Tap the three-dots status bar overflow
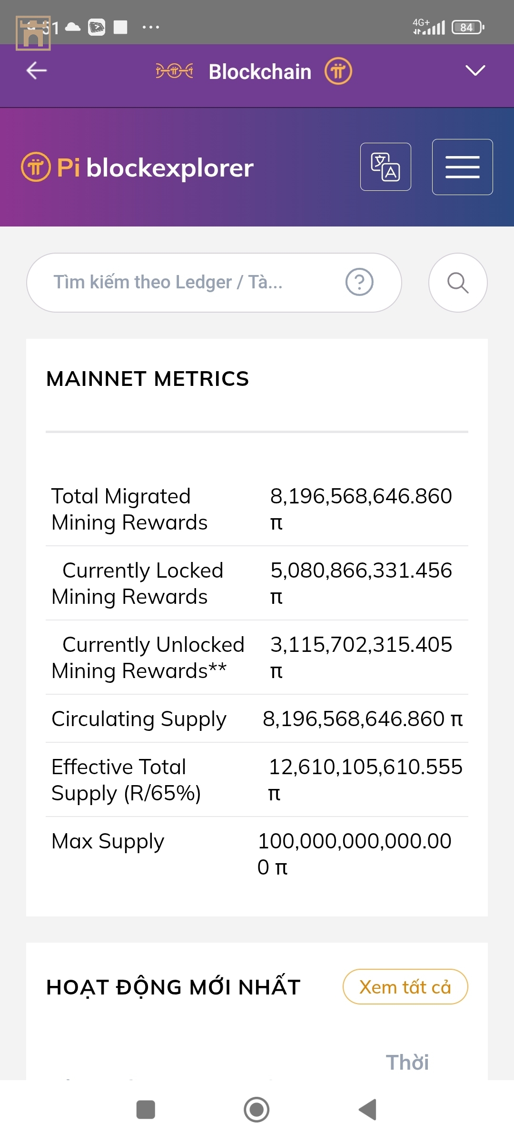The width and height of the screenshot is (514, 1142). pyautogui.click(x=151, y=27)
